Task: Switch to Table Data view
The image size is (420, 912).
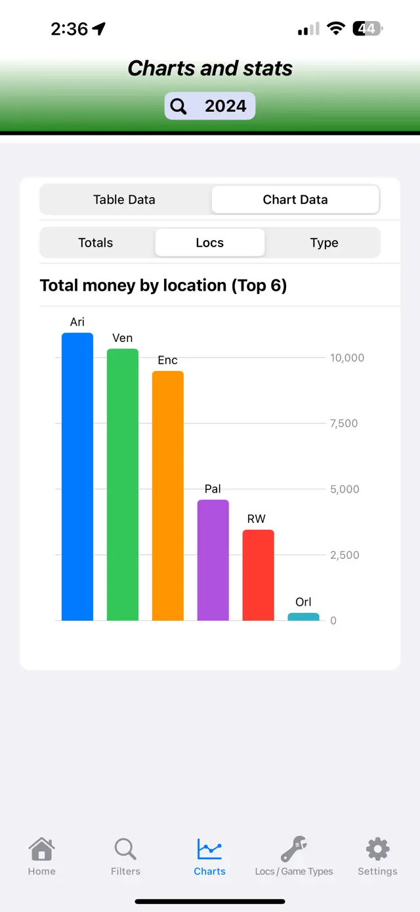Action: click(x=124, y=199)
